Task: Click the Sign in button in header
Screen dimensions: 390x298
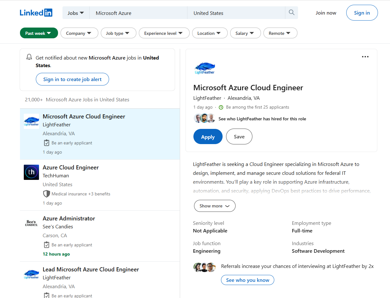Action: coord(362,13)
